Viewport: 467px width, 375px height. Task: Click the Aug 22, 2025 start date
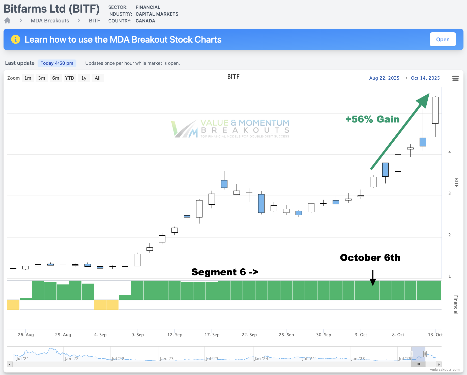click(384, 78)
